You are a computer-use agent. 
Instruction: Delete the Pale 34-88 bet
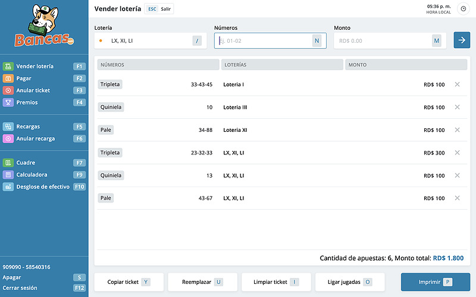pyautogui.click(x=457, y=130)
